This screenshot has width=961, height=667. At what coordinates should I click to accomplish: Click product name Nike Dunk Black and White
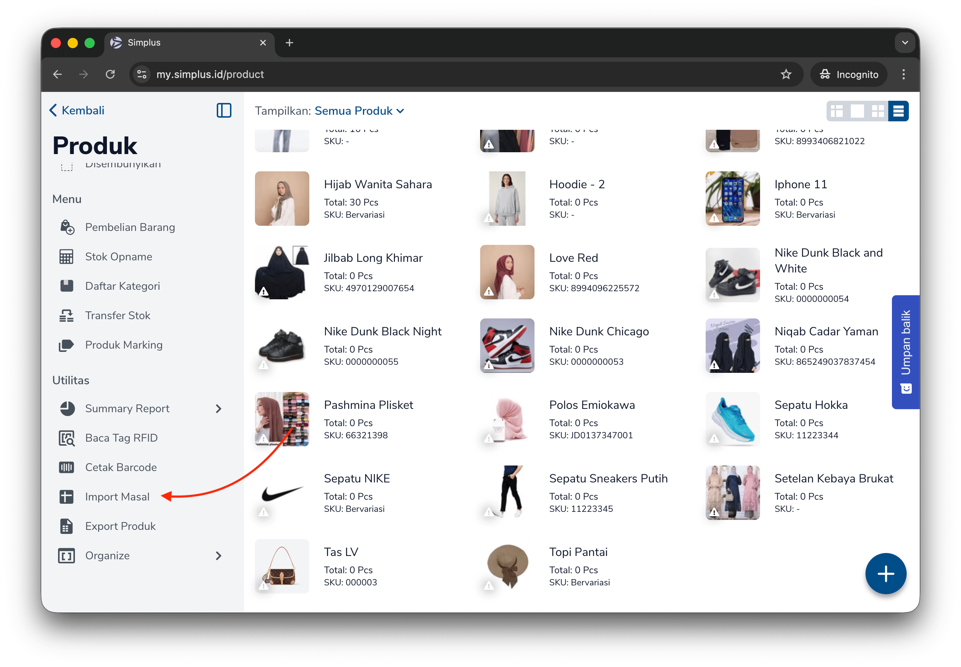828,260
